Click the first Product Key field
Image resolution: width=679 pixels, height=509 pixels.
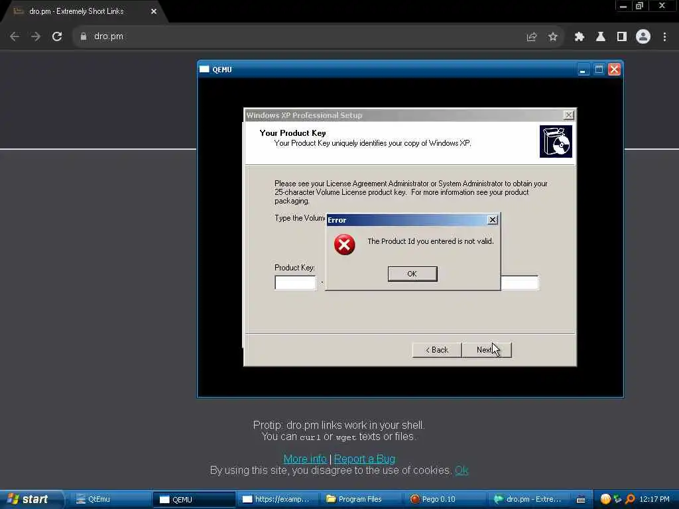click(x=295, y=282)
